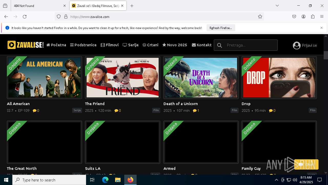
Task: Open The Great North thumbnail
Action: click(x=44, y=142)
